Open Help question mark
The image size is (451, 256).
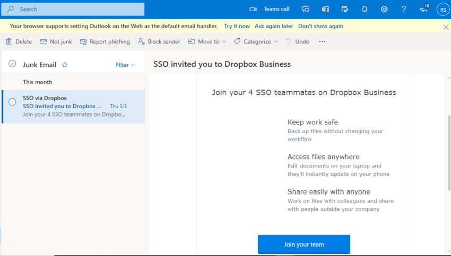click(404, 9)
